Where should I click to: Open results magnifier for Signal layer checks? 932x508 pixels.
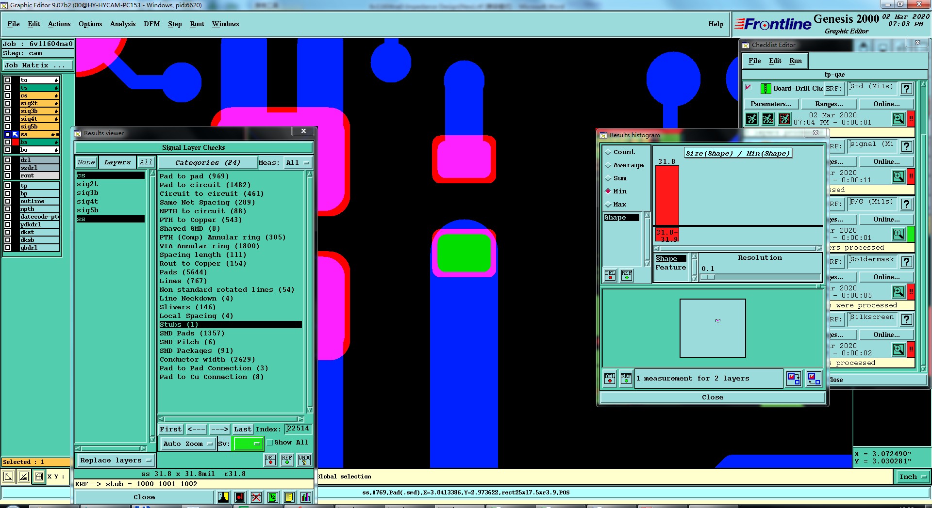(899, 176)
